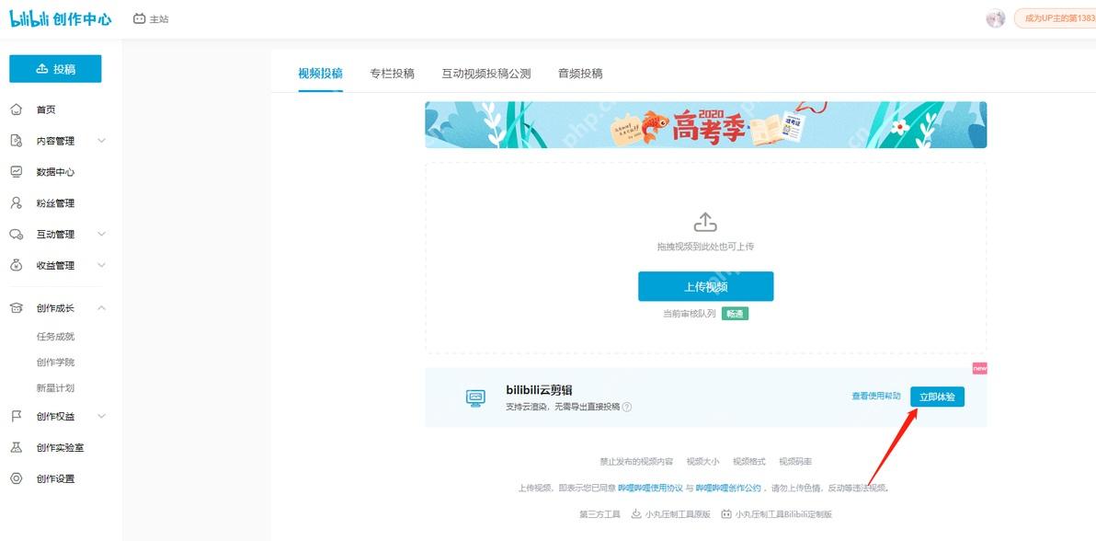Click the new badge on the 云剪辑 panel
This screenshot has width=1096, height=541.
click(x=980, y=368)
